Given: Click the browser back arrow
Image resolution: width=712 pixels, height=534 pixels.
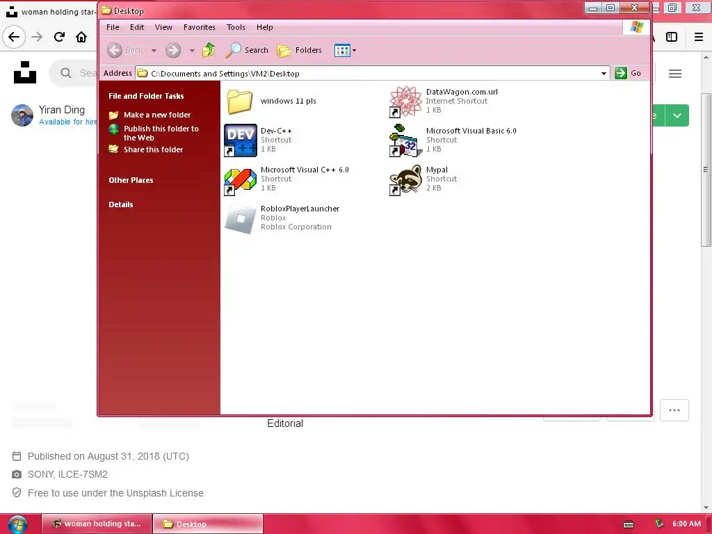Looking at the screenshot, I should (x=14, y=37).
